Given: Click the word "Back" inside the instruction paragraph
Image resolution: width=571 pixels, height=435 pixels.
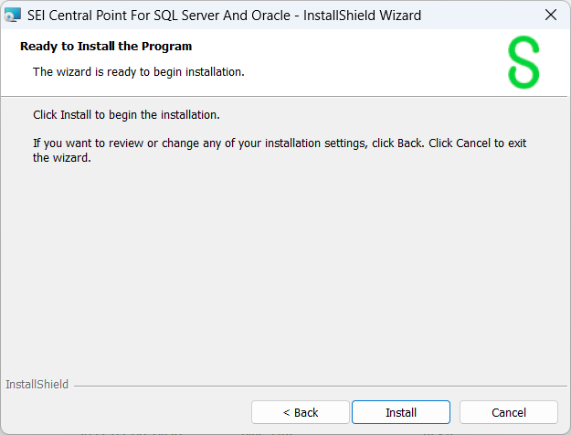Looking at the screenshot, I should click(408, 143).
